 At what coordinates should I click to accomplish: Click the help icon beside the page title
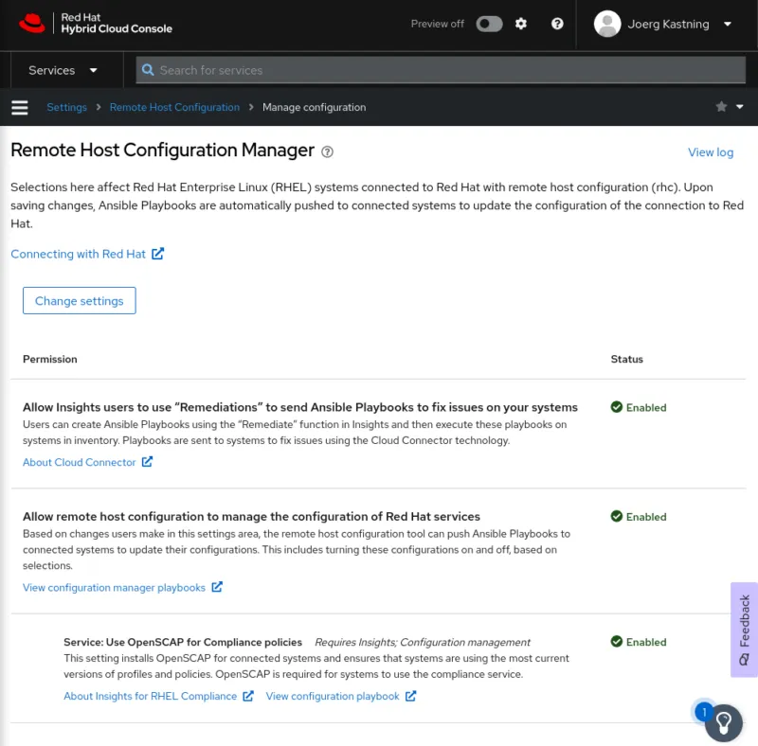[x=327, y=152]
